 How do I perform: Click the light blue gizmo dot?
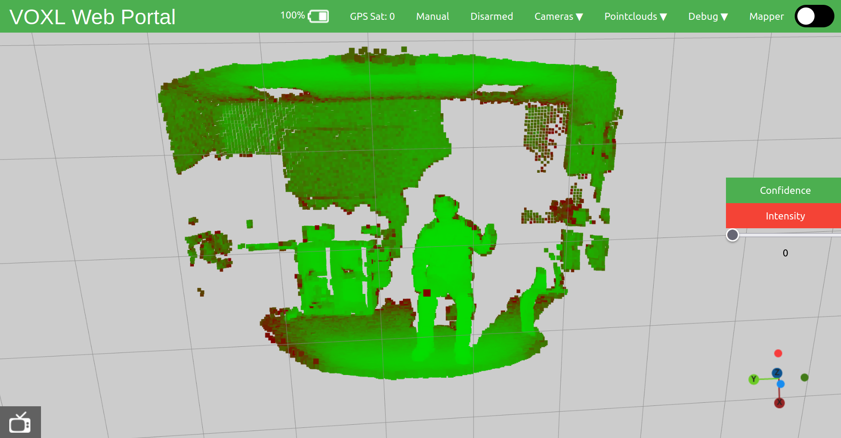781,384
